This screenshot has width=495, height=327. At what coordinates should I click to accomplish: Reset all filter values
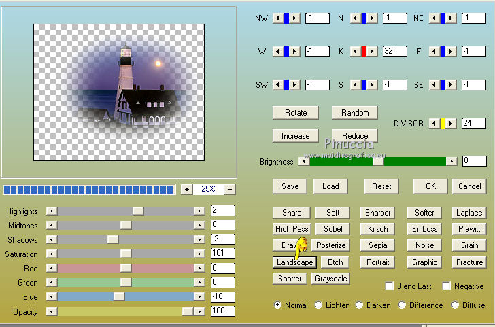click(x=381, y=186)
